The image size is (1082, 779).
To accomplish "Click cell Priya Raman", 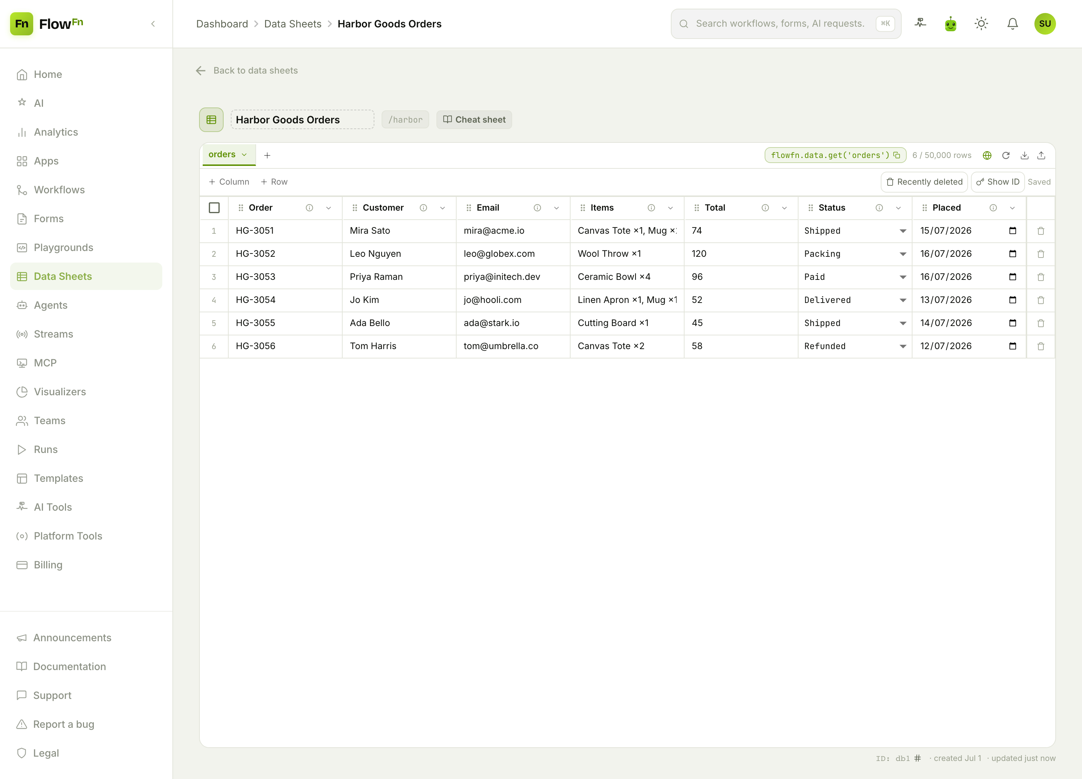I will pos(399,277).
